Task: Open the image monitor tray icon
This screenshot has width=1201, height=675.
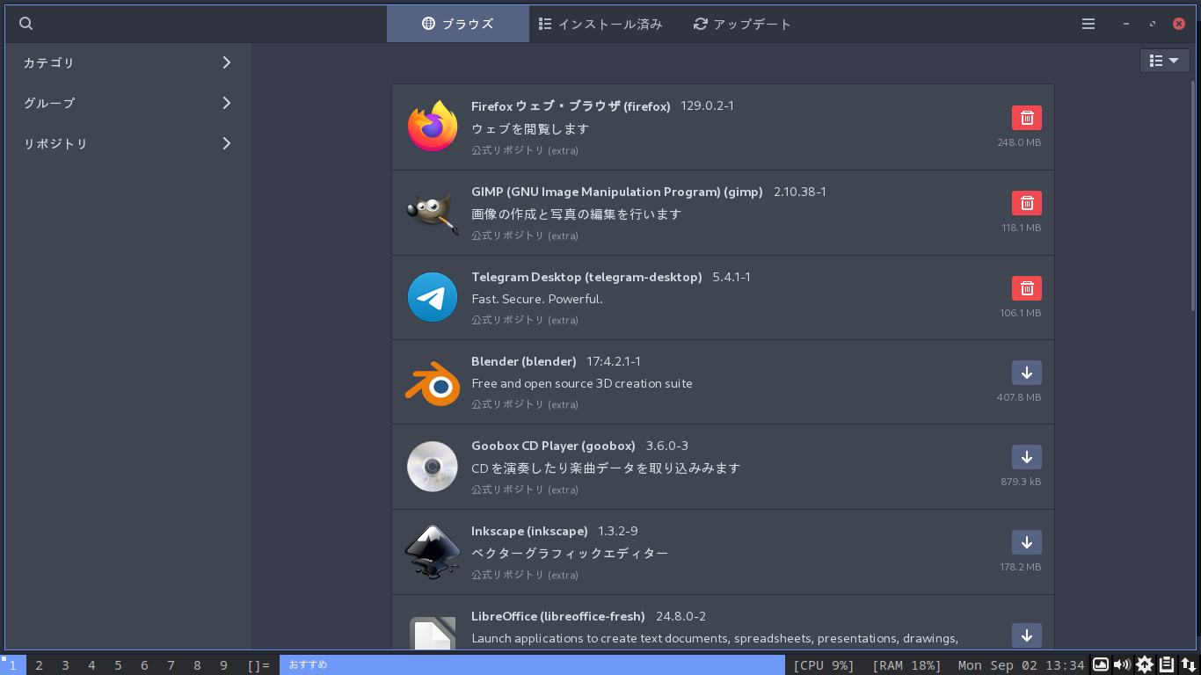Action: pos(1101,664)
